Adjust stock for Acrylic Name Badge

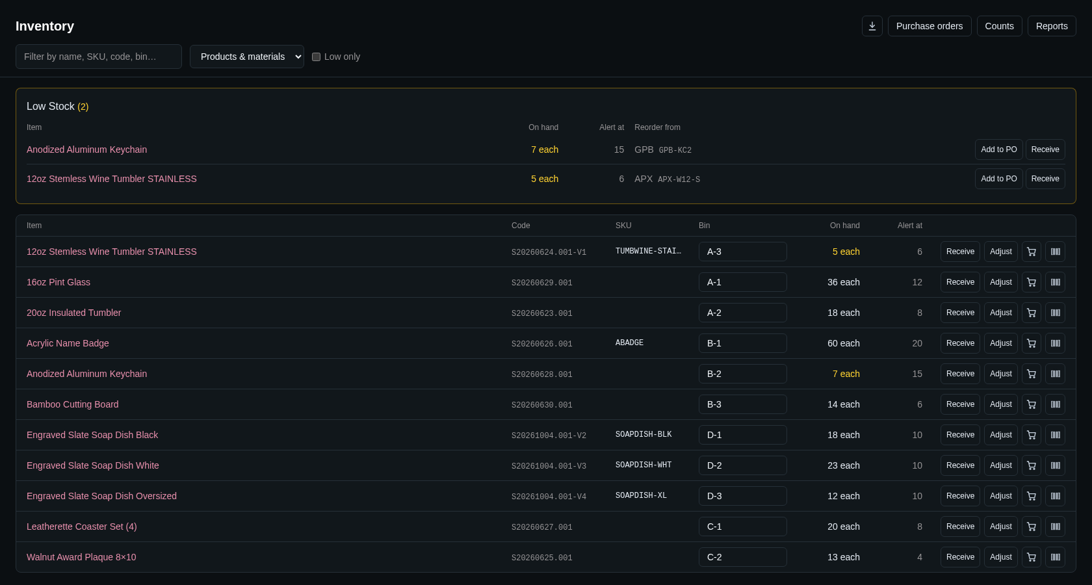coord(1001,343)
